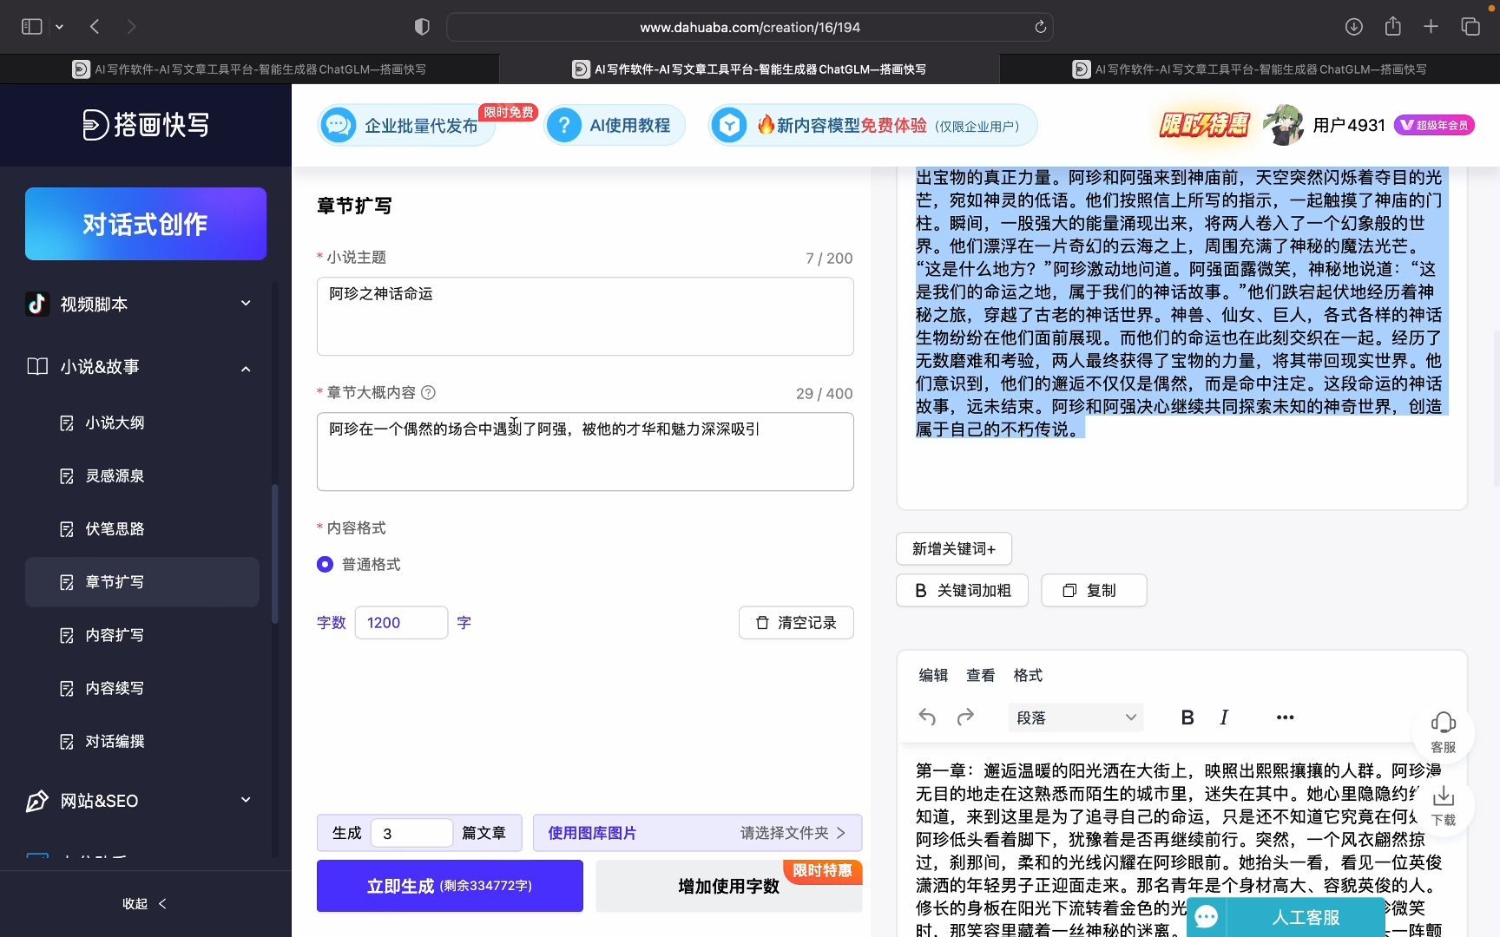Open the 超级年会员 badge
Image resolution: width=1500 pixels, height=937 pixels.
coord(1434,125)
